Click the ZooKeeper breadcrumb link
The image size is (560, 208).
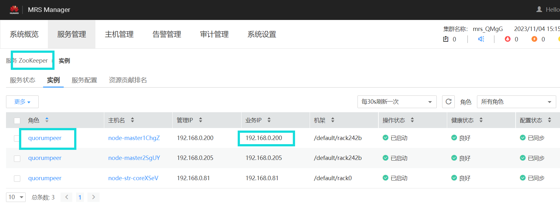(x=33, y=60)
